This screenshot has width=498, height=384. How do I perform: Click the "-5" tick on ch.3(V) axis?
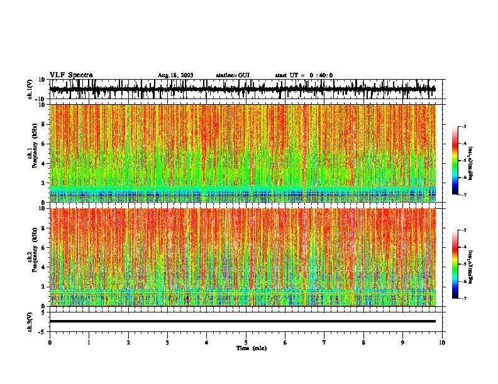pyautogui.click(x=43, y=332)
